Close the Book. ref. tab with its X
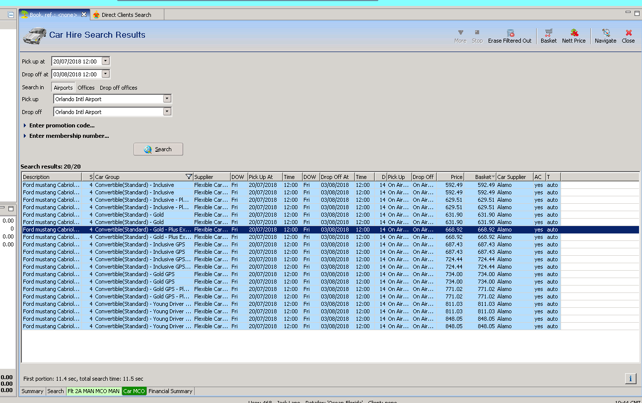 click(84, 14)
